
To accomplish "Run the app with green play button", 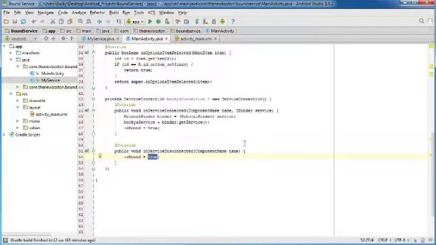I will pos(150,21).
